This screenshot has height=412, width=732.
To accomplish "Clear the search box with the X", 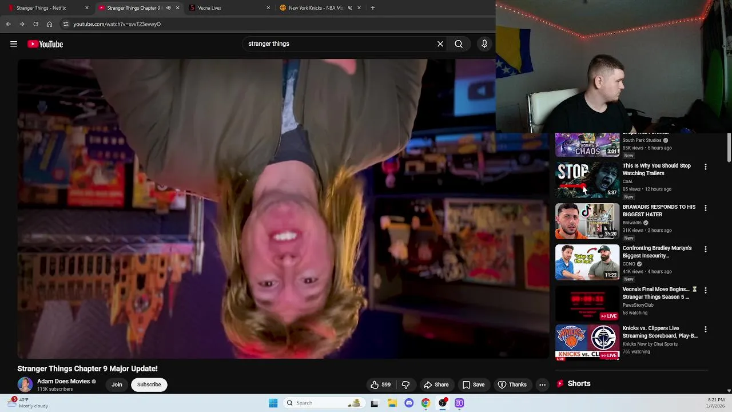I will coord(440,43).
